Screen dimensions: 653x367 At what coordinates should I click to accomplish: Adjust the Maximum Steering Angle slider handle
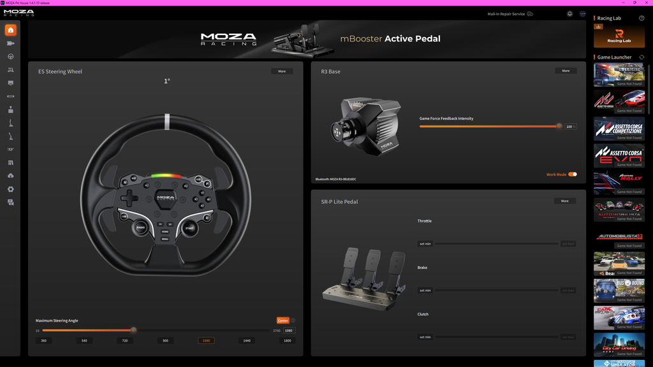tap(133, 331)
